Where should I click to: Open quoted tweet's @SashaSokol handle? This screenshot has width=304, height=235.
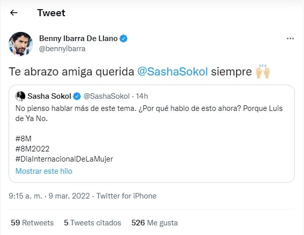(x=106, y=95)
